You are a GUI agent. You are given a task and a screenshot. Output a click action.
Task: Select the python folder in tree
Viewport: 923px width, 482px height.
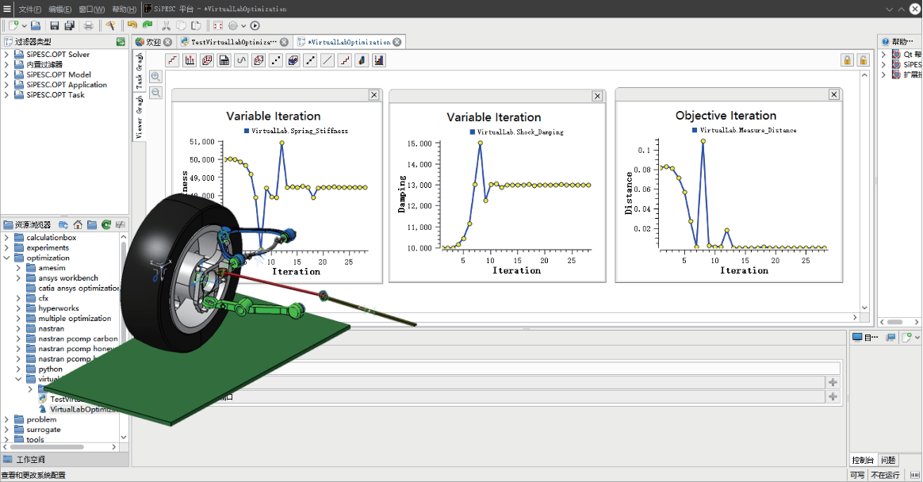click(50, 369)
